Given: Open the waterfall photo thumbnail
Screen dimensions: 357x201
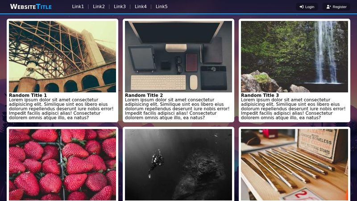Looking at the screenshot, I should [x=295, y=57].
